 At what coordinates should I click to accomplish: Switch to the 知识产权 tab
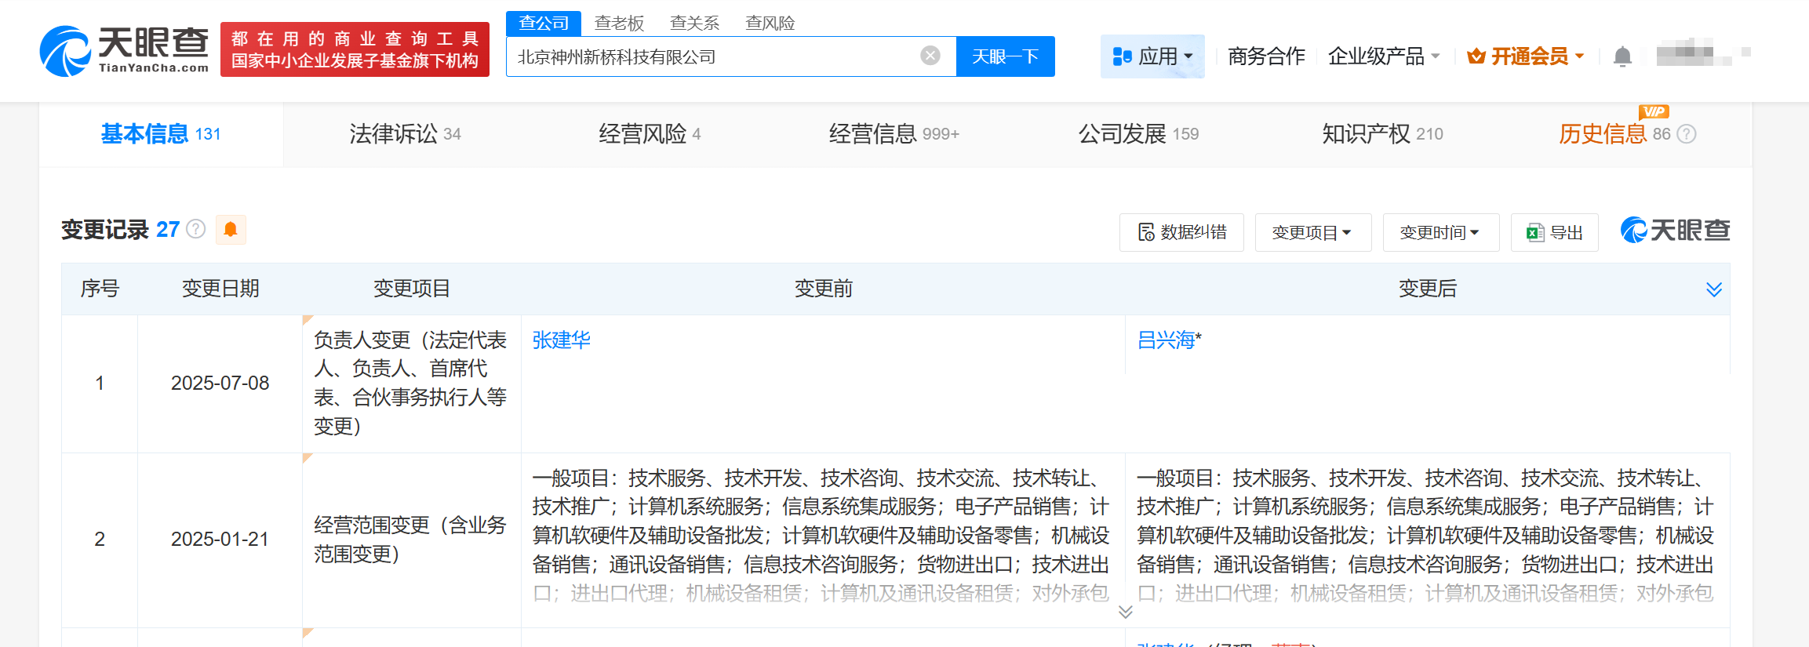[1382, 134]
